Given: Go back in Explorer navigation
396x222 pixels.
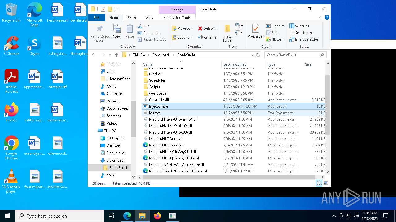Looking at the screenshot, I should (94, 55).
